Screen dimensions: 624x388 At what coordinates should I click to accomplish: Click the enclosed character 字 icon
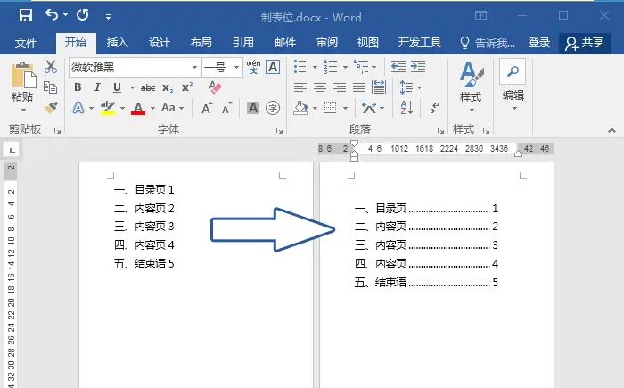pyautogui.click(x=273, y=108)
